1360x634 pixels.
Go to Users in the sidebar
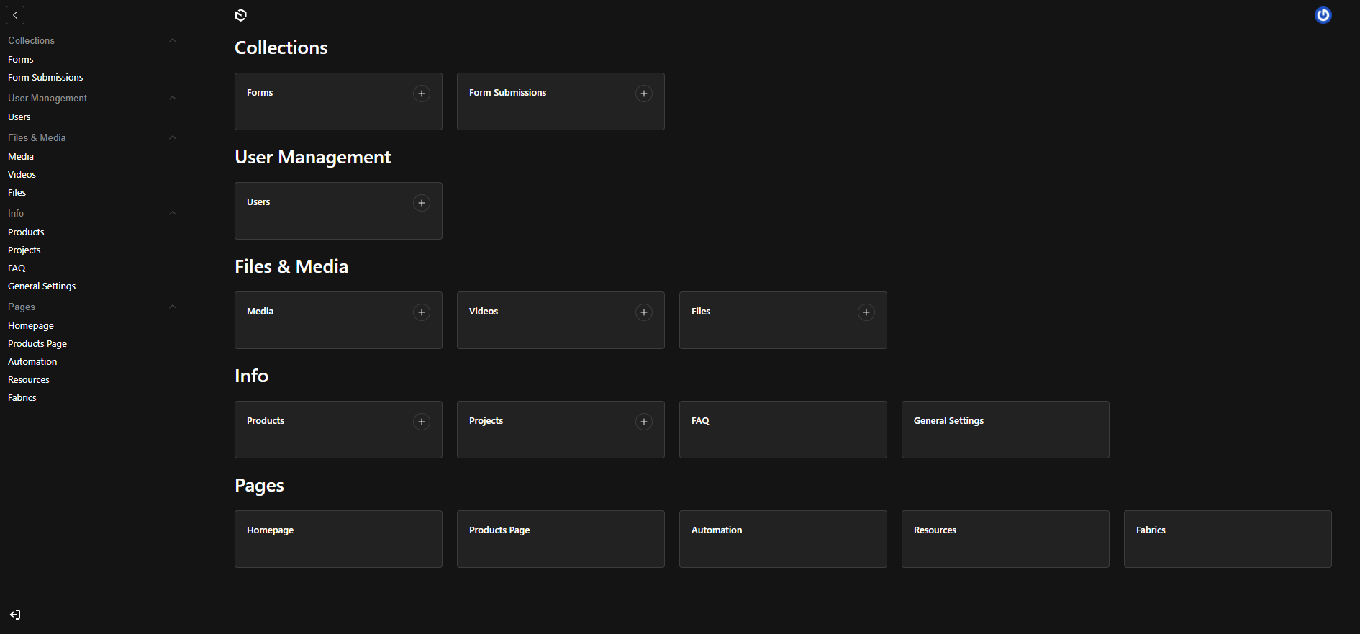(x=19, y=117)
